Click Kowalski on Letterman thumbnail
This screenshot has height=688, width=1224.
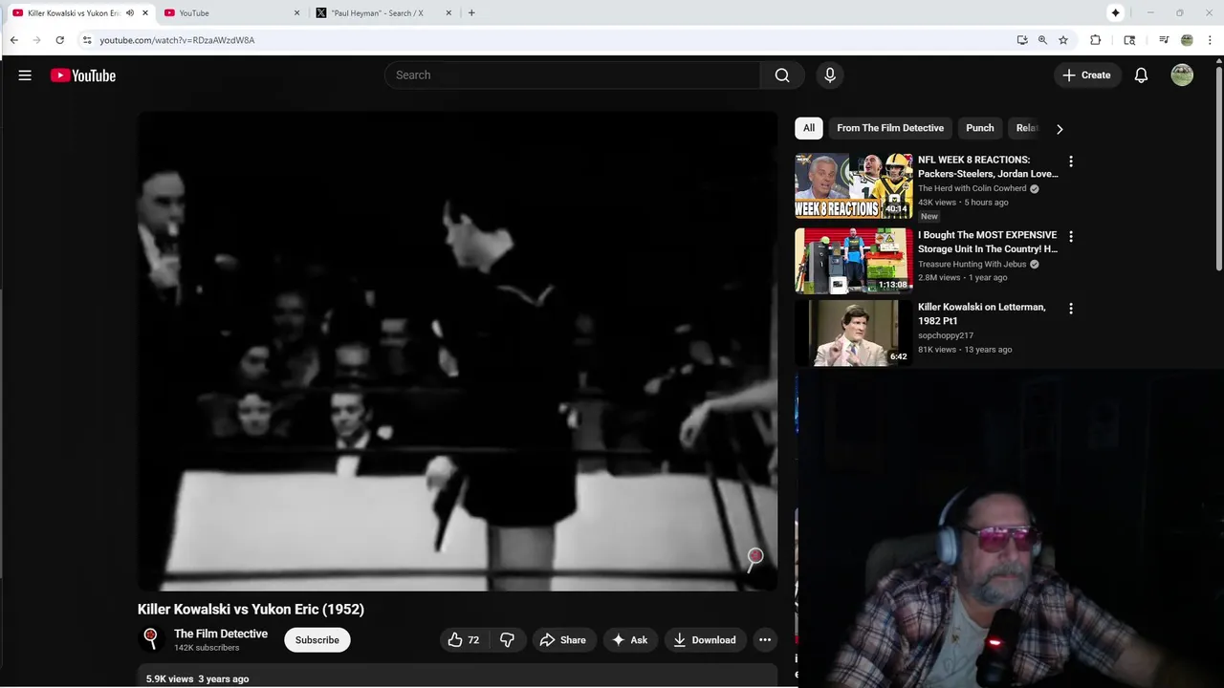[x=854, y=333]
